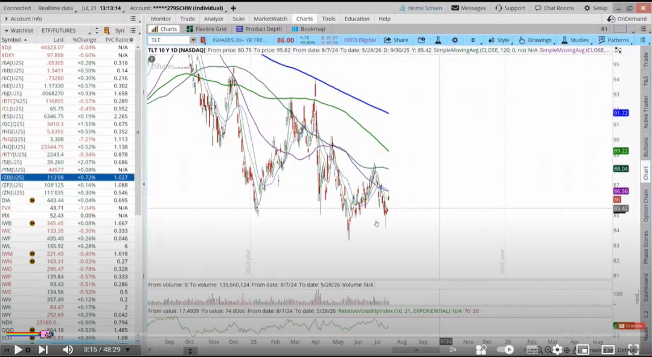Switch to the Flexible Grid subtab
The height and width of the screenshot is (357, 652).
[x=206, y=29]
